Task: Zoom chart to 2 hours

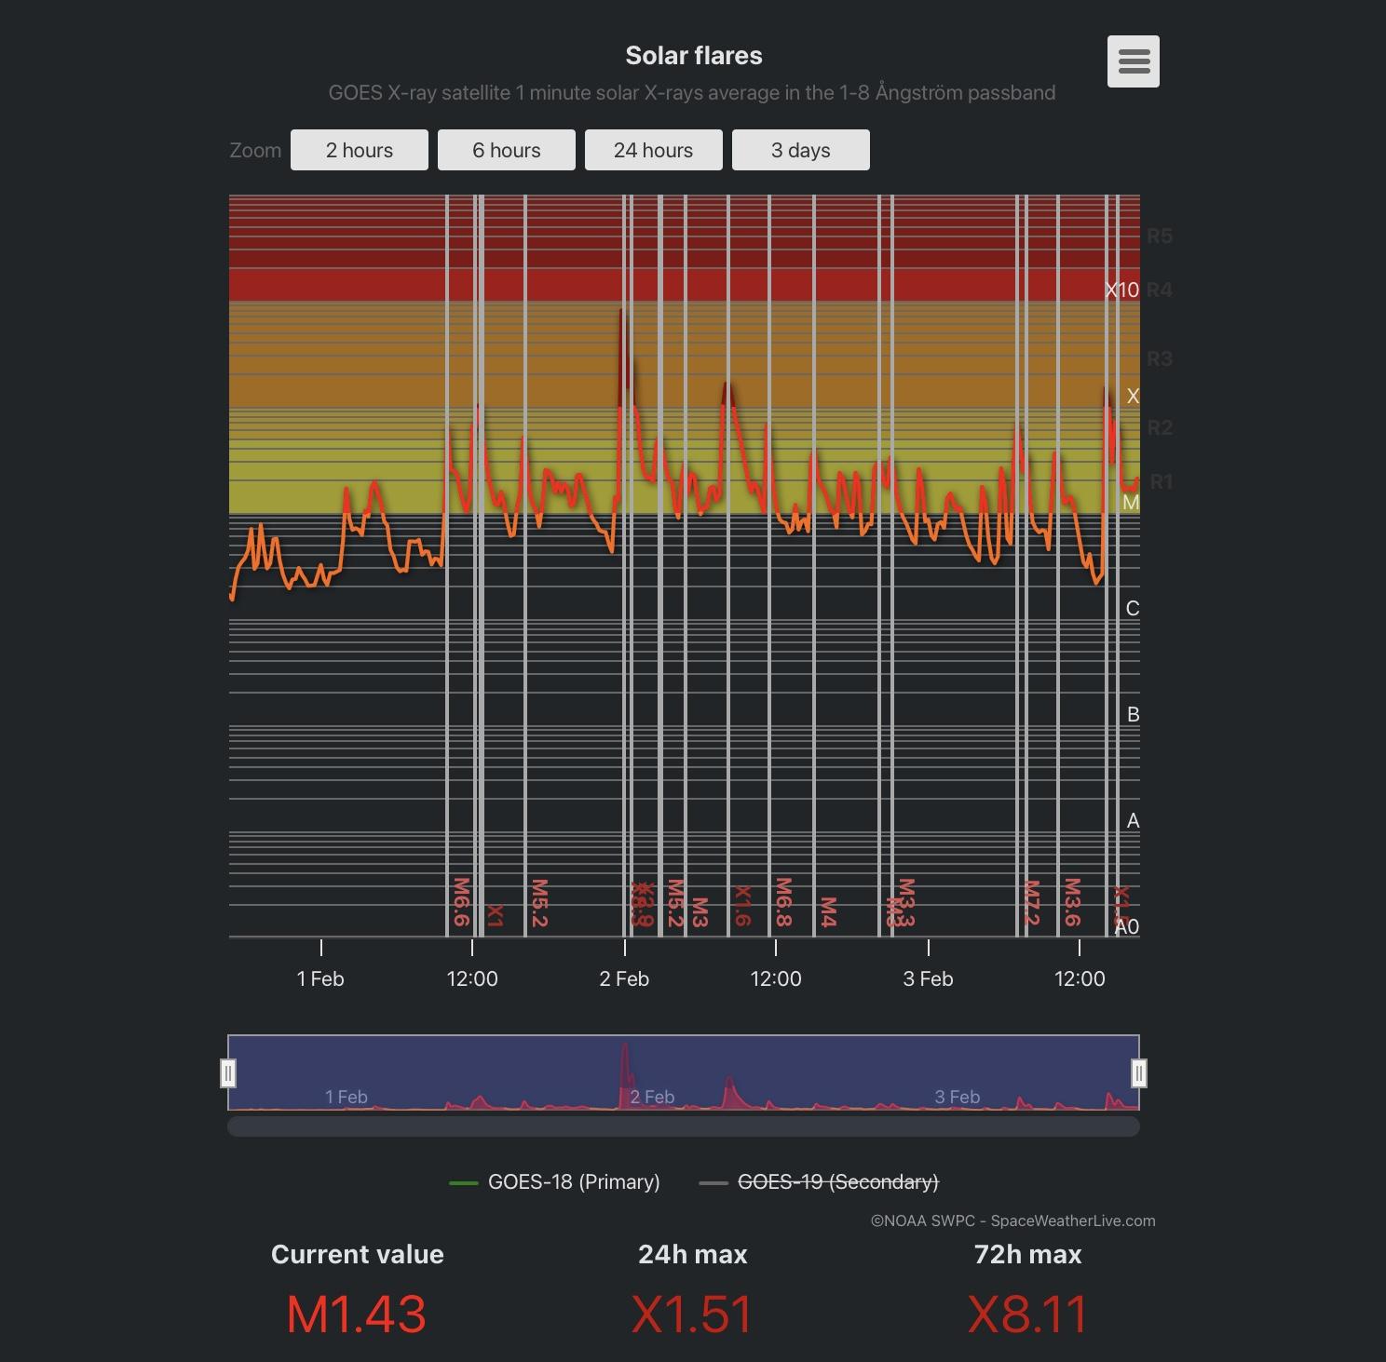Action: coord(360,150)
